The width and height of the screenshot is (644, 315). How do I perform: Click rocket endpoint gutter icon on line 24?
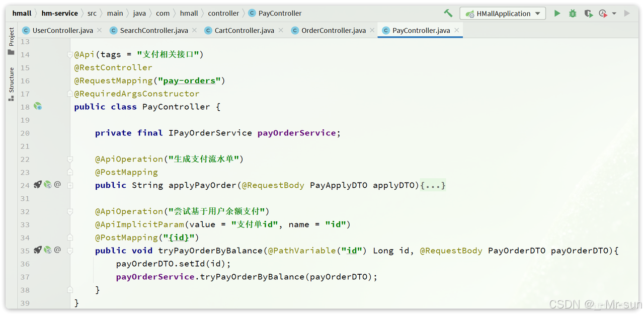38,185
